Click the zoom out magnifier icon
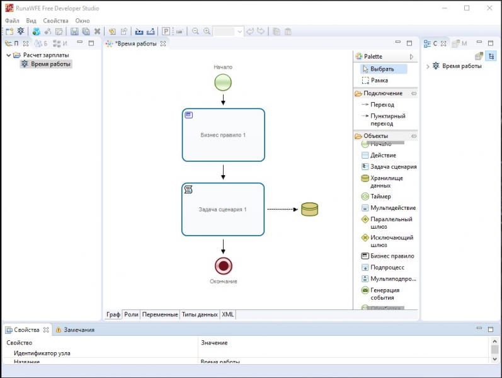 click(195, 31)
